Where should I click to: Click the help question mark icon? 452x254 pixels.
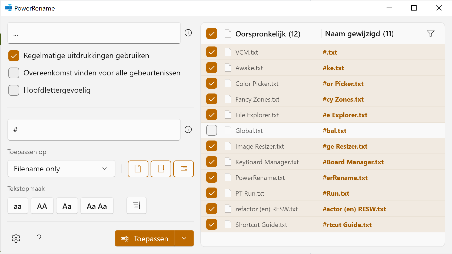pyautogui.click(x=39, y=238)
